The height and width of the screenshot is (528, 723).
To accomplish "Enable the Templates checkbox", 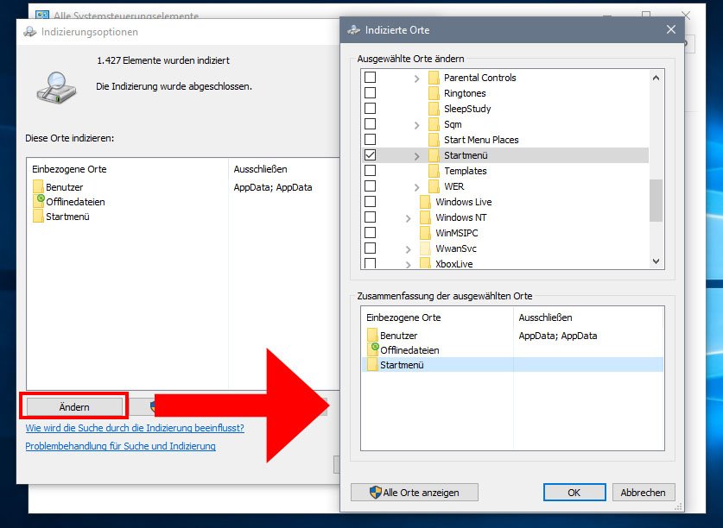I will tap(371, 170).
